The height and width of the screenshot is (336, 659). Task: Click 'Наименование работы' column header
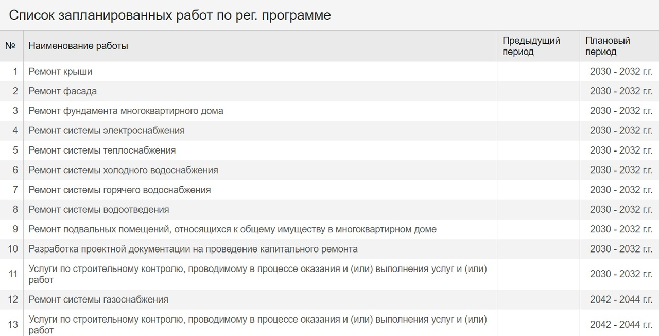(x=78, y=46)
